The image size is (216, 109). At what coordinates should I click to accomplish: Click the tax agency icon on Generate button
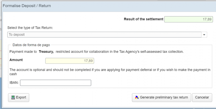pos(137,97)
